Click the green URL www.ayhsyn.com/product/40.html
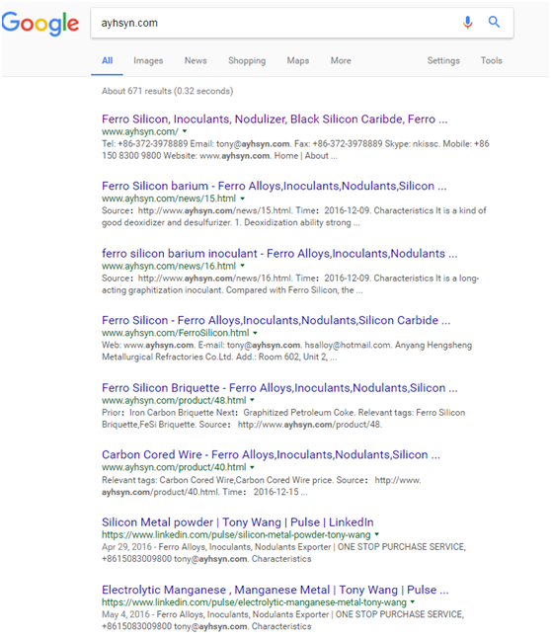Viewport: 551px width, 638px height. (x=174, y=467)
